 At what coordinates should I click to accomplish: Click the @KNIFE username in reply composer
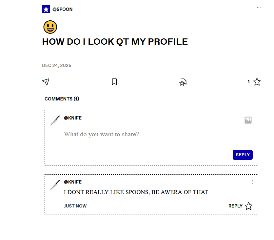point(73,118)
